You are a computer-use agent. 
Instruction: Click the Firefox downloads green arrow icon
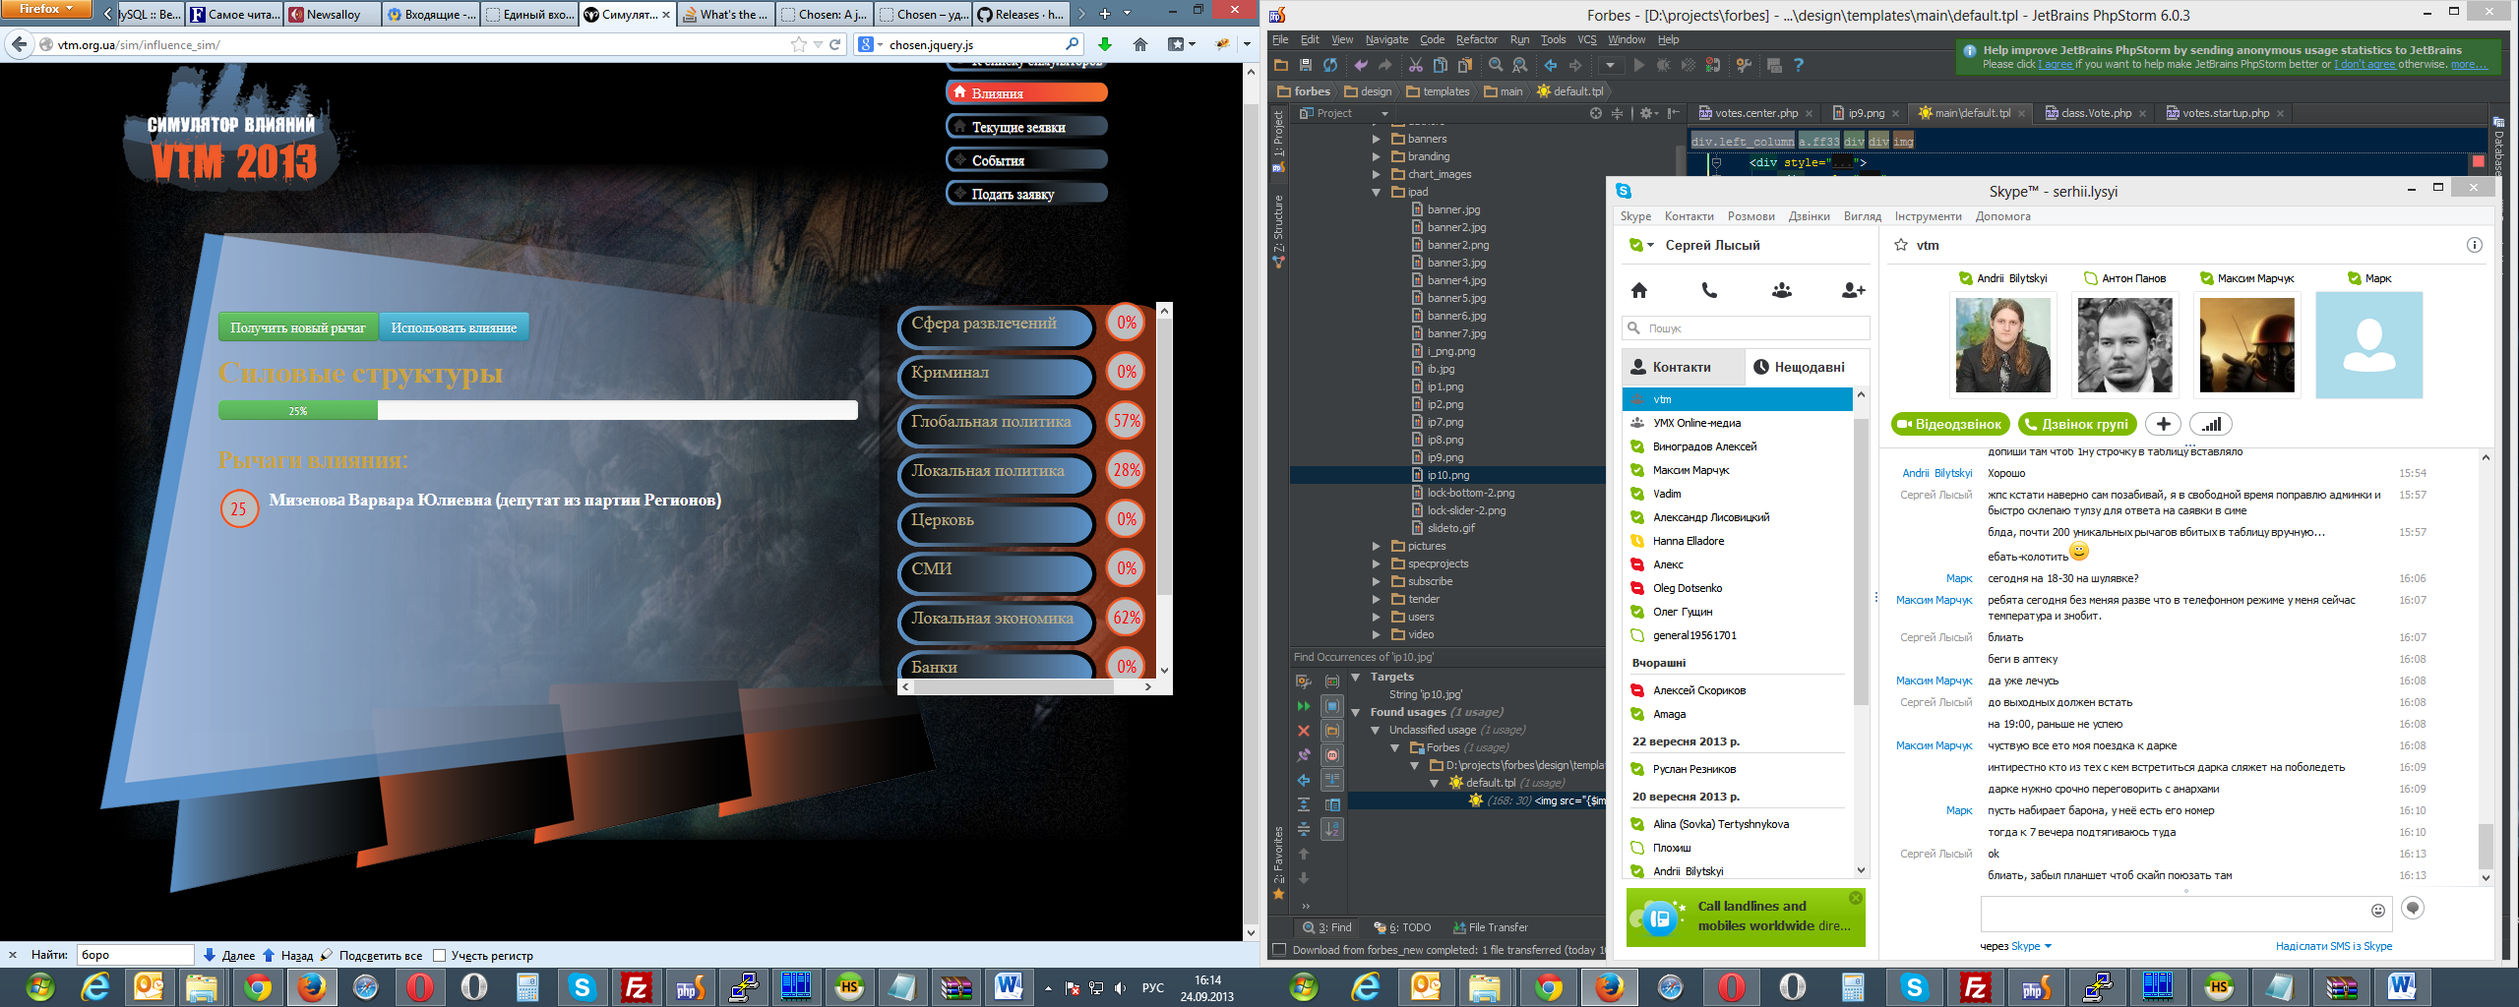click(1105, 44)
